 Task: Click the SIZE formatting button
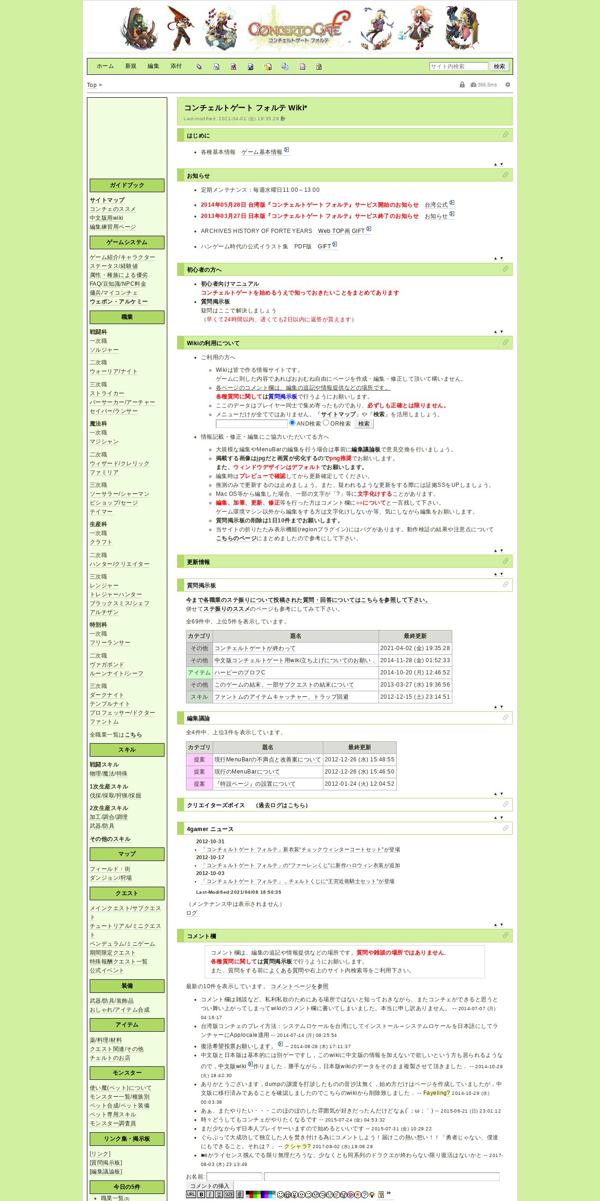(229, 1194)
